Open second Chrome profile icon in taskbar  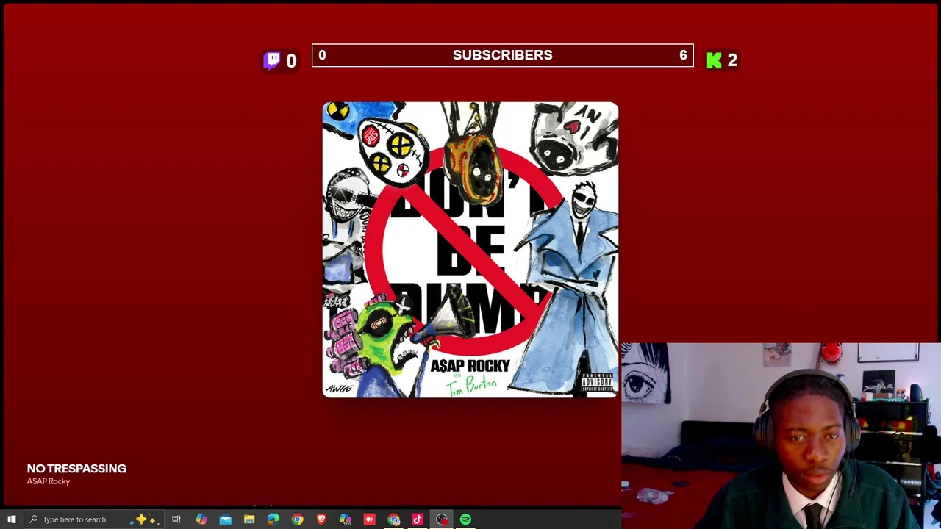tap(394, 519)
